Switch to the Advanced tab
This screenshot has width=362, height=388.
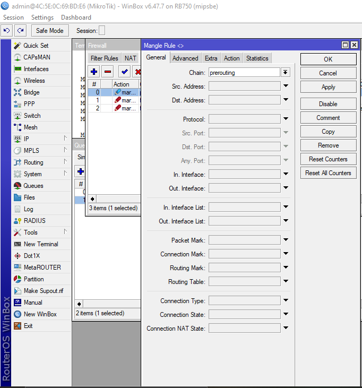click(x=185, y=58)
